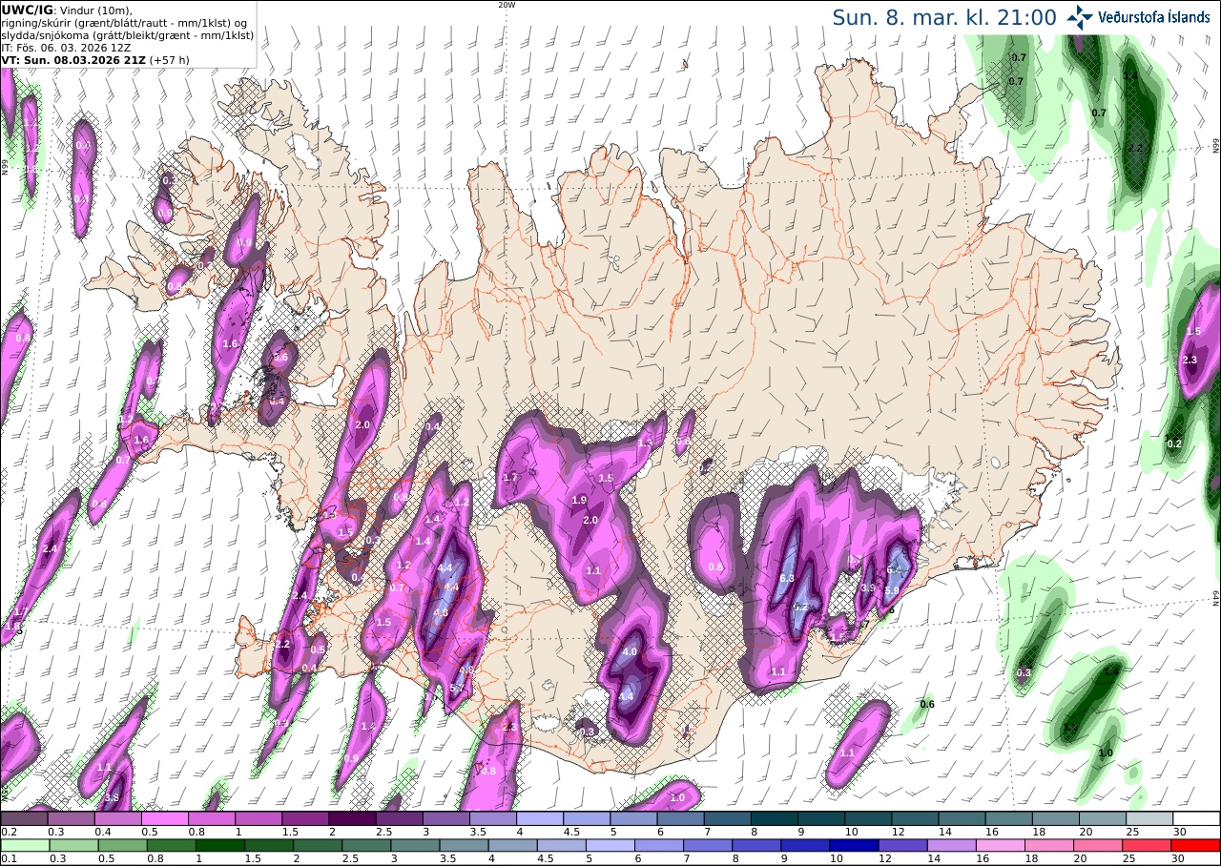Viewport: 1221px width, 866px height.
Task: Click the "UWC/IG: Vindur (10m)," title line
Action: (x=66, y=10)
